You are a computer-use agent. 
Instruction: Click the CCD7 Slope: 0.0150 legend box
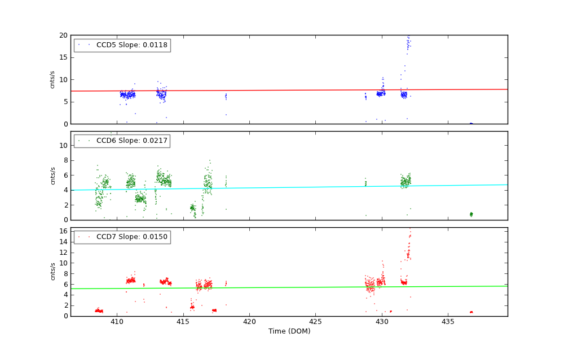122,237
